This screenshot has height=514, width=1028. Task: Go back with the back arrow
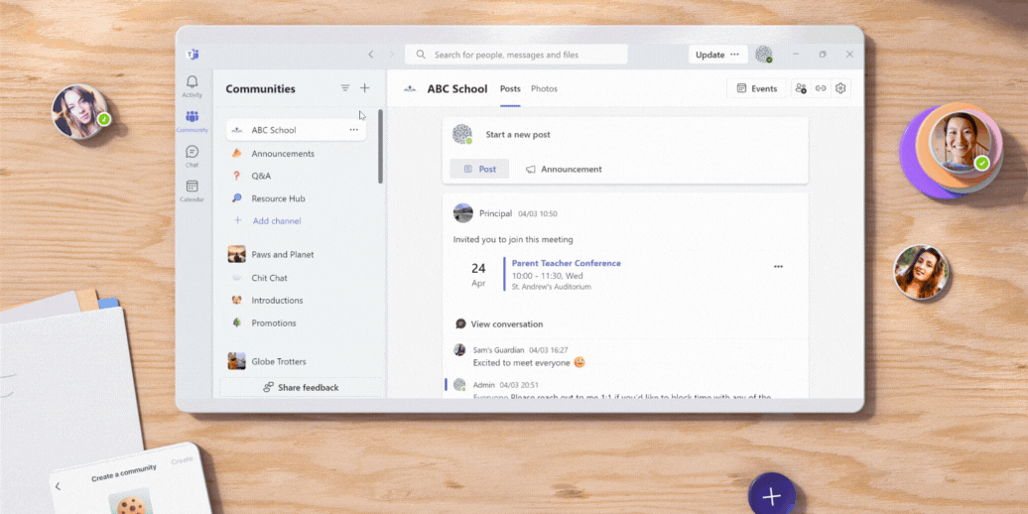(371, 55)
